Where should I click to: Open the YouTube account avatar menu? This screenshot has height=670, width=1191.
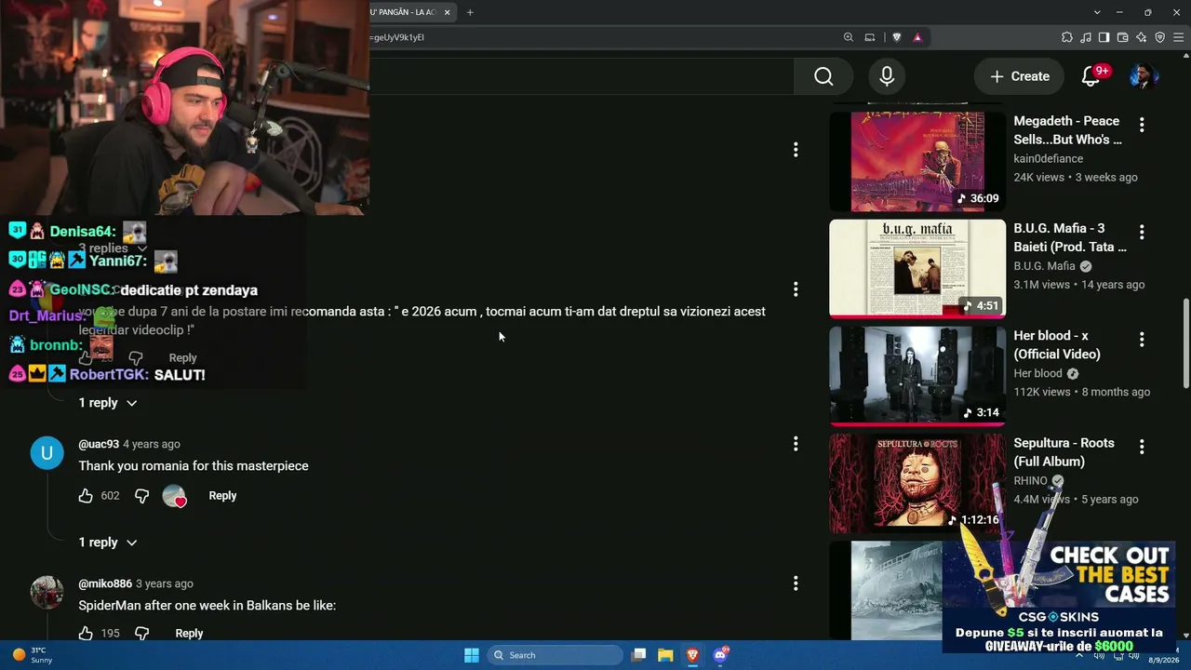point(1143,76)
